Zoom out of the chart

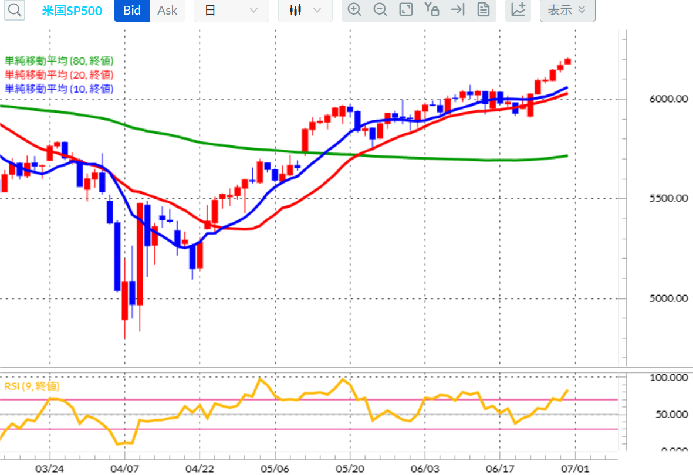(x=380, y=10)
